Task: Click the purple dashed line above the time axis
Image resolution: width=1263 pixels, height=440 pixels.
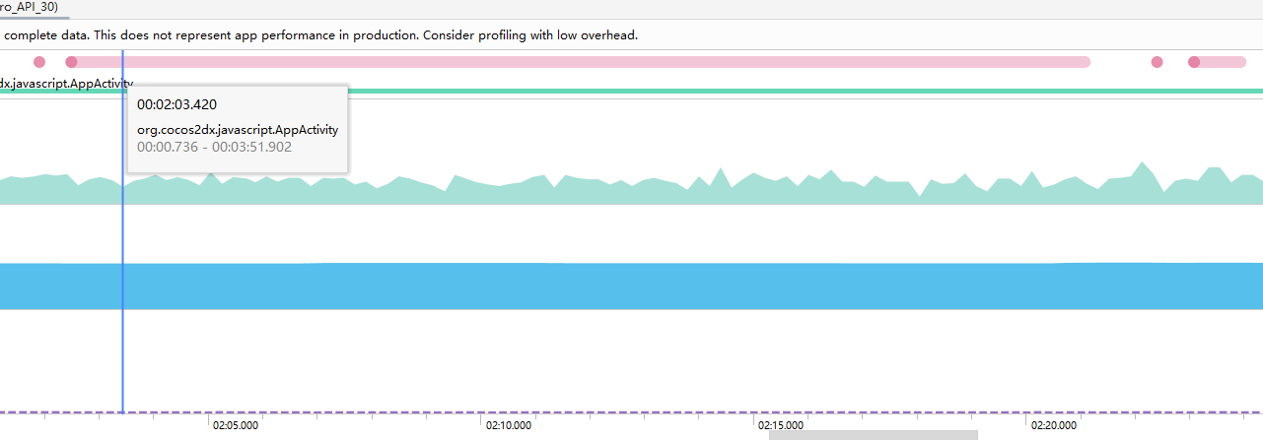Action: 631,411
